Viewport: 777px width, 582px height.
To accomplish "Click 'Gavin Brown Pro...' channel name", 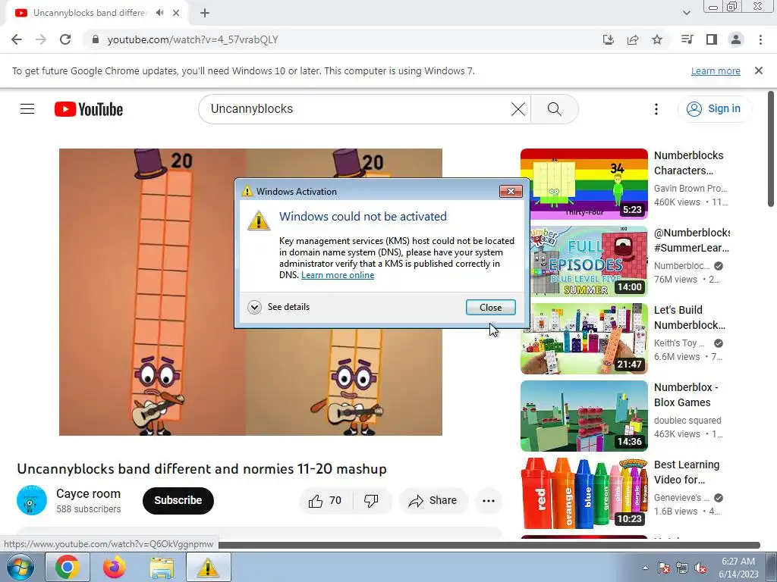I will click(x=690, y=189).
